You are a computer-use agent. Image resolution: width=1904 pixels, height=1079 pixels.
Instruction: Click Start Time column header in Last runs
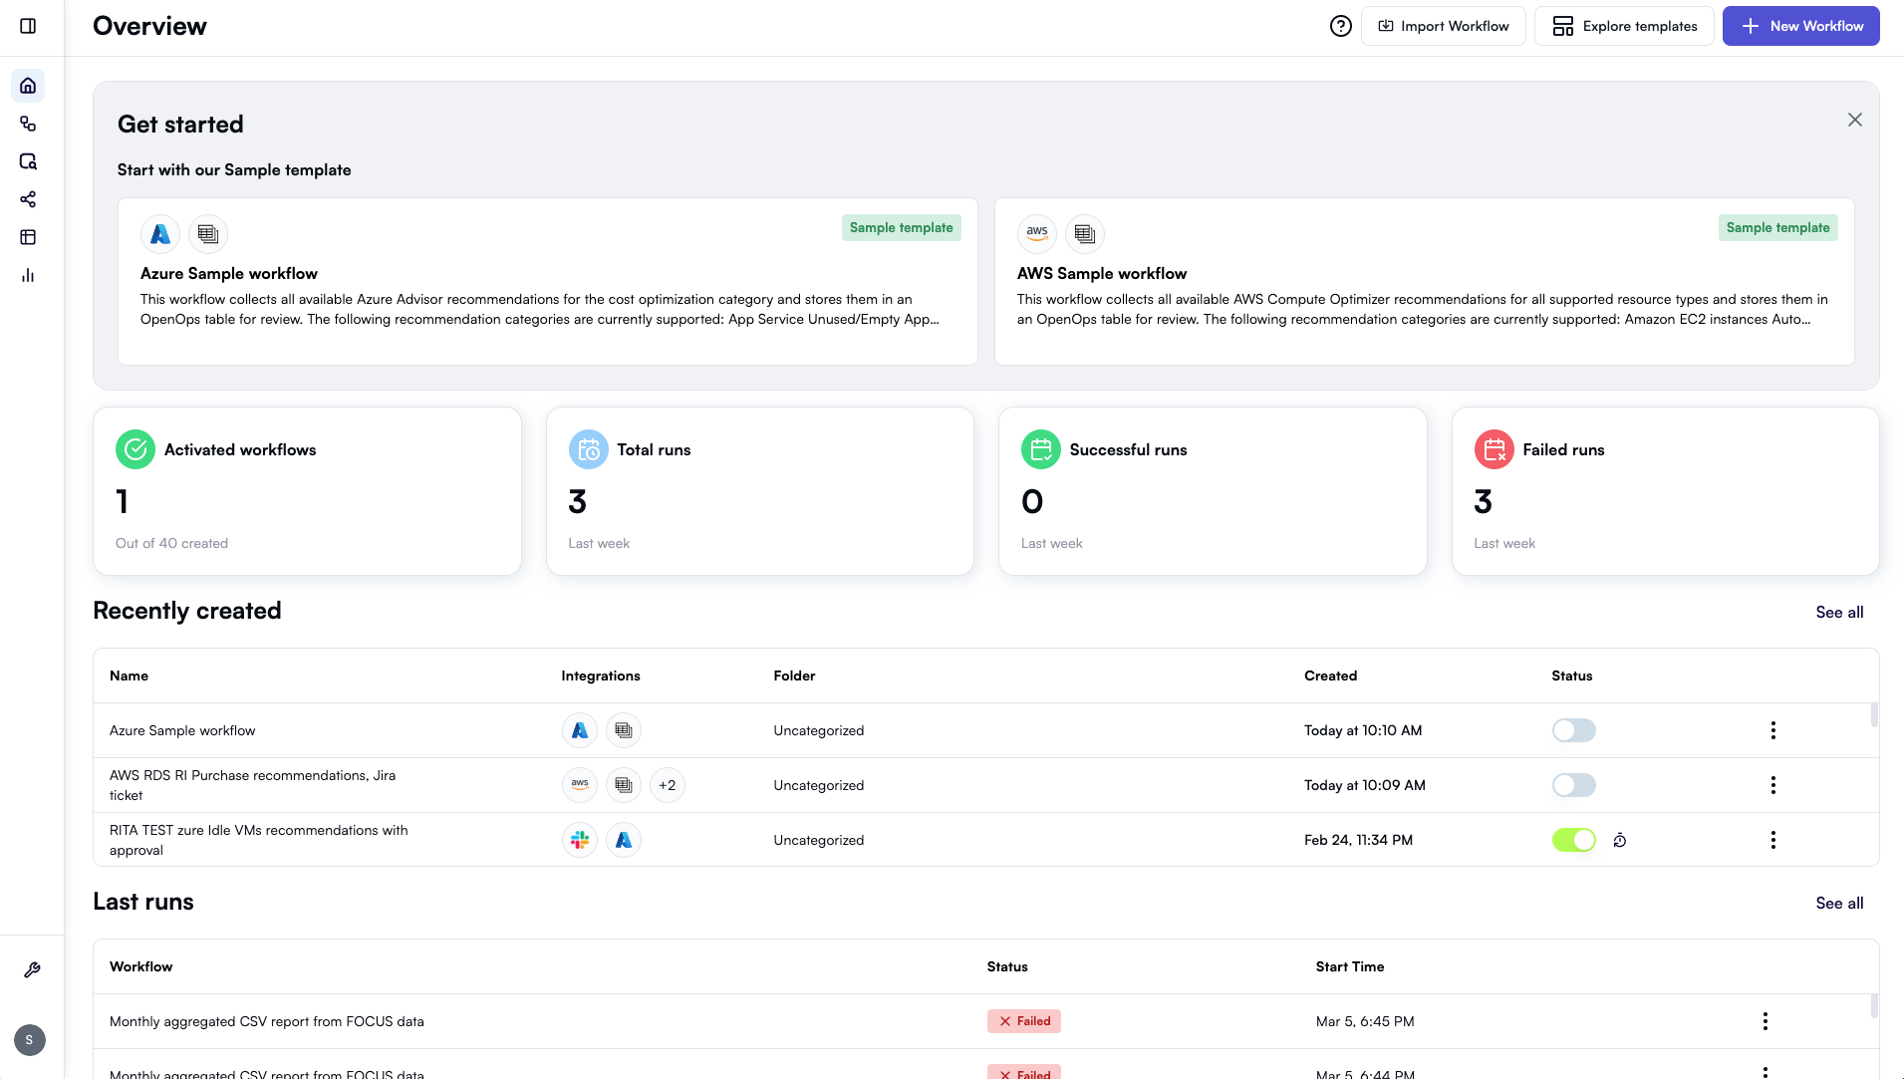(1350, 966)
